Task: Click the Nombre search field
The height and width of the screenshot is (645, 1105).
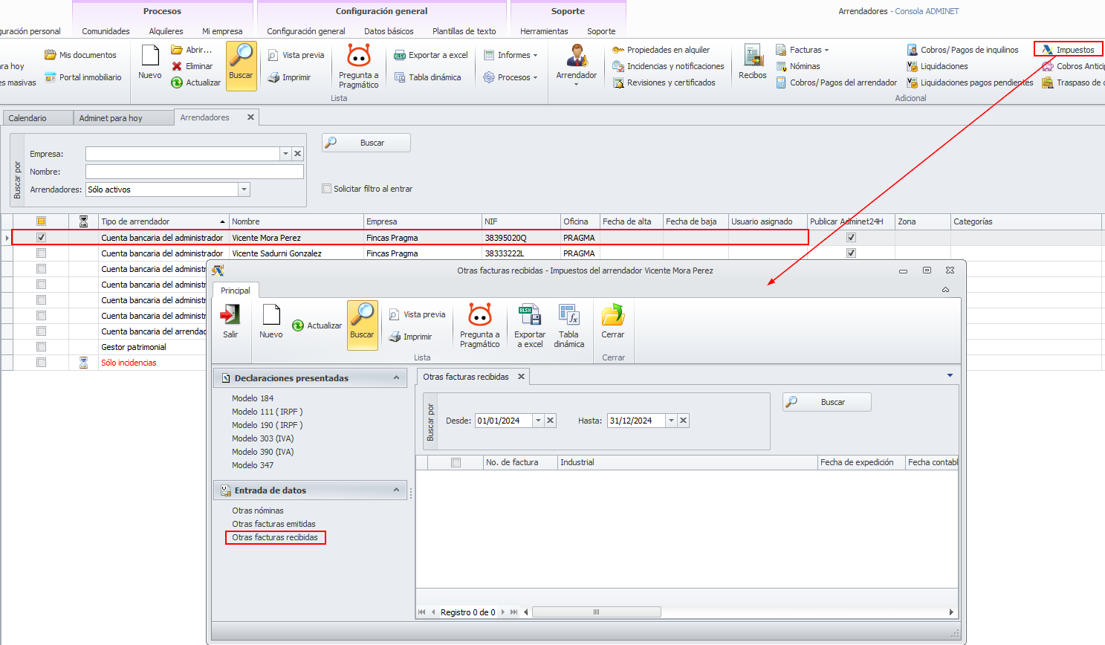Action: [195, 172]
